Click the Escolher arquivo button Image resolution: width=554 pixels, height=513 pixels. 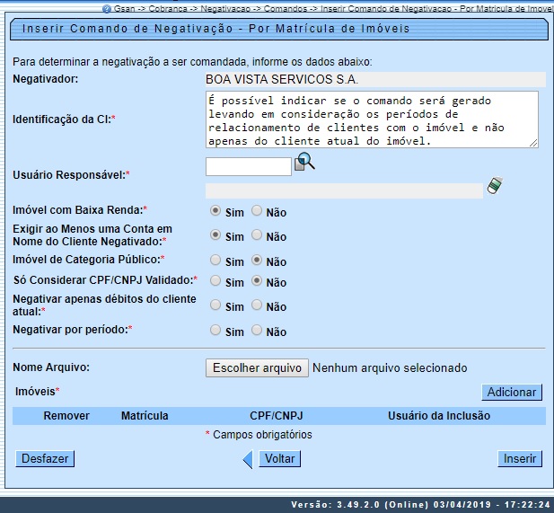tap(257, 367)
